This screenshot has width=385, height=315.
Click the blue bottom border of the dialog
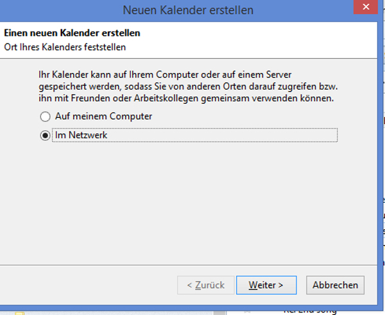coord(188,308)
